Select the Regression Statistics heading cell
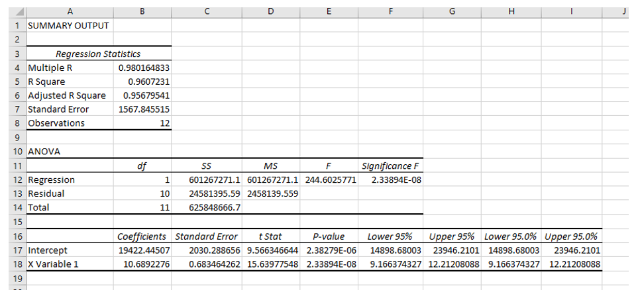Viewport: 640px width, 298px height. click(x=98, y=54)
